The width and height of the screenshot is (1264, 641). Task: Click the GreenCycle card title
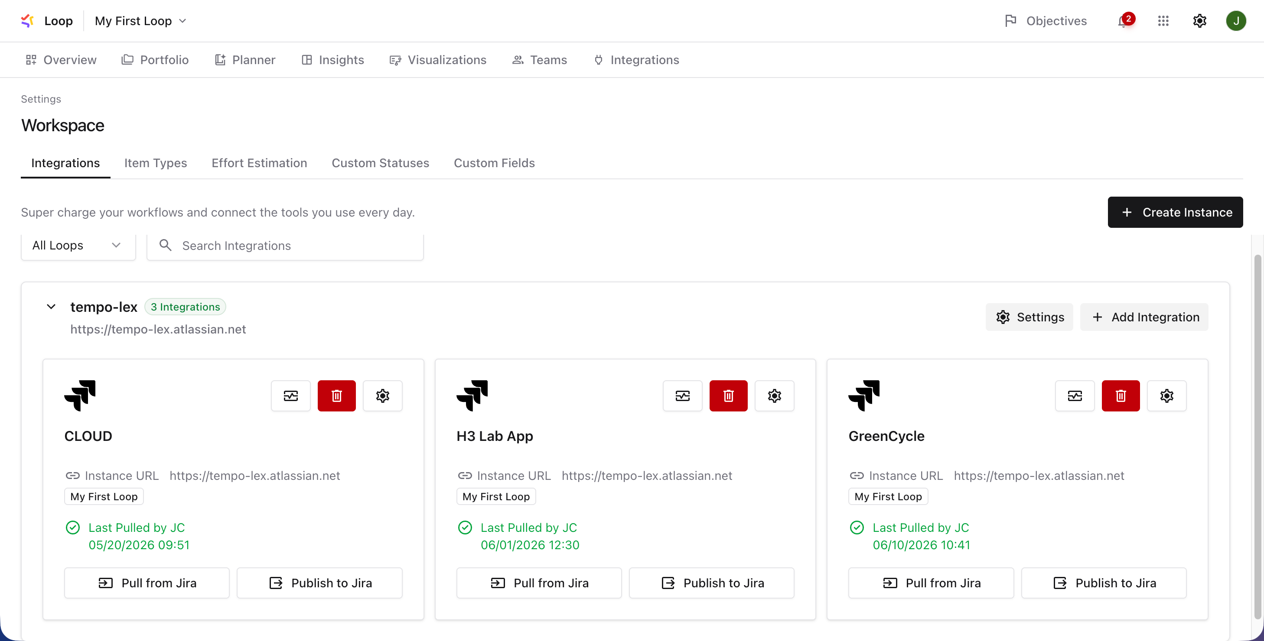pos(887,436)
